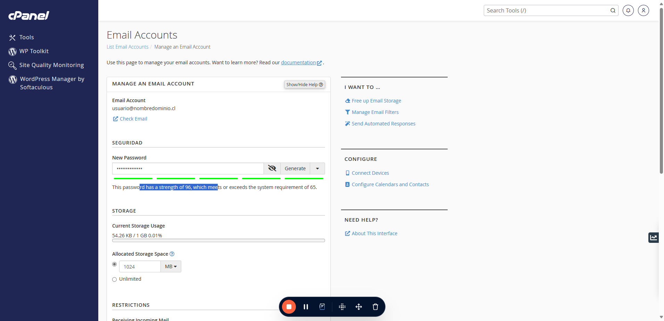Open Configure Calendars and Contacts
Screen dimensions: 664x321
pyautogui.click(x=387, y=184)
